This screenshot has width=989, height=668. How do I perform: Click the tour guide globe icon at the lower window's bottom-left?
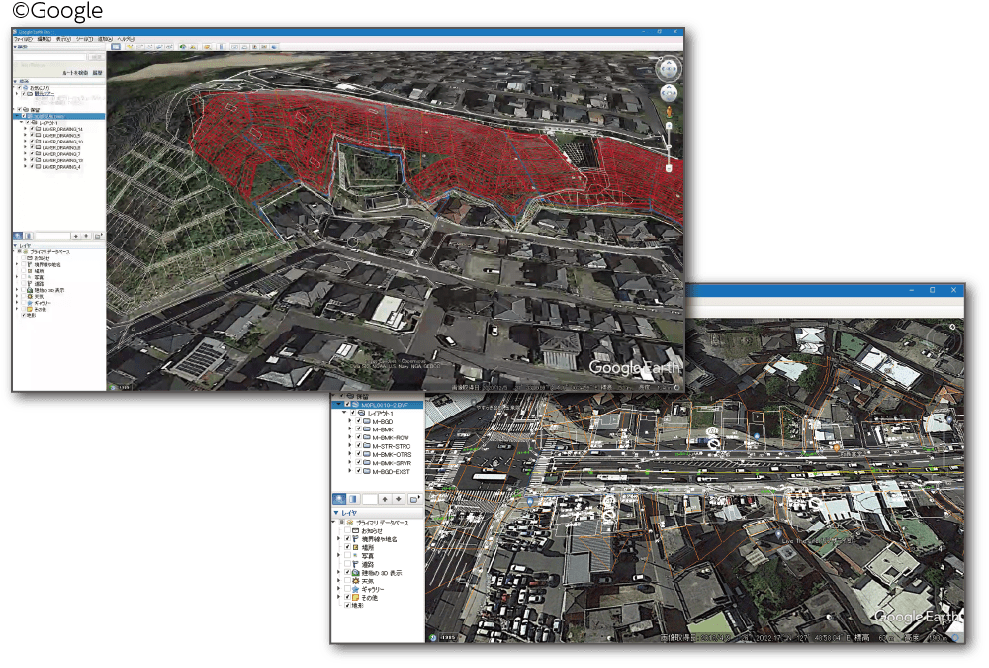pyautogui.click(x=433, y=637)
